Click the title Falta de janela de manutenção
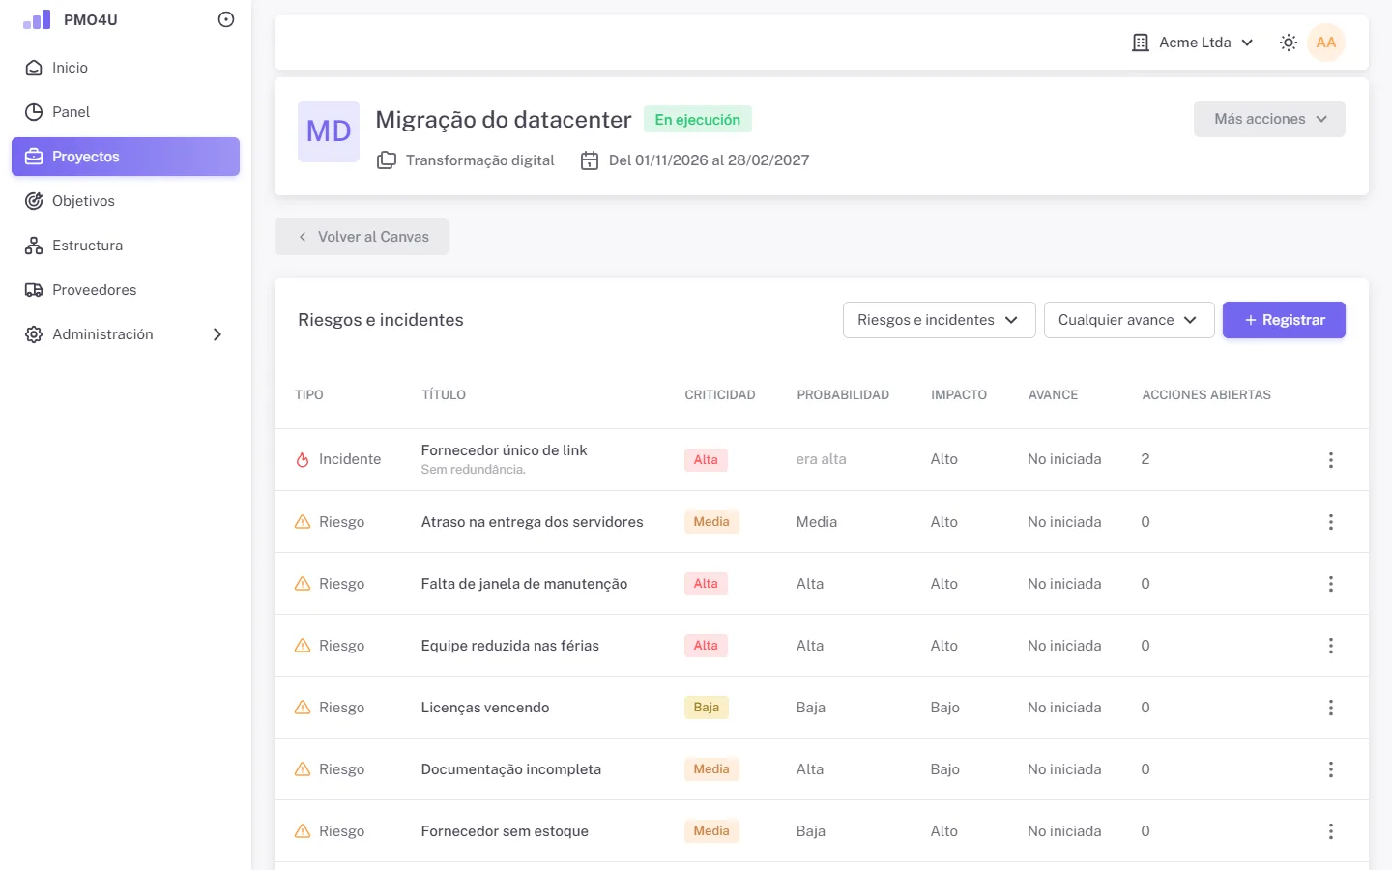1392x870 pixels. [525, 584]
